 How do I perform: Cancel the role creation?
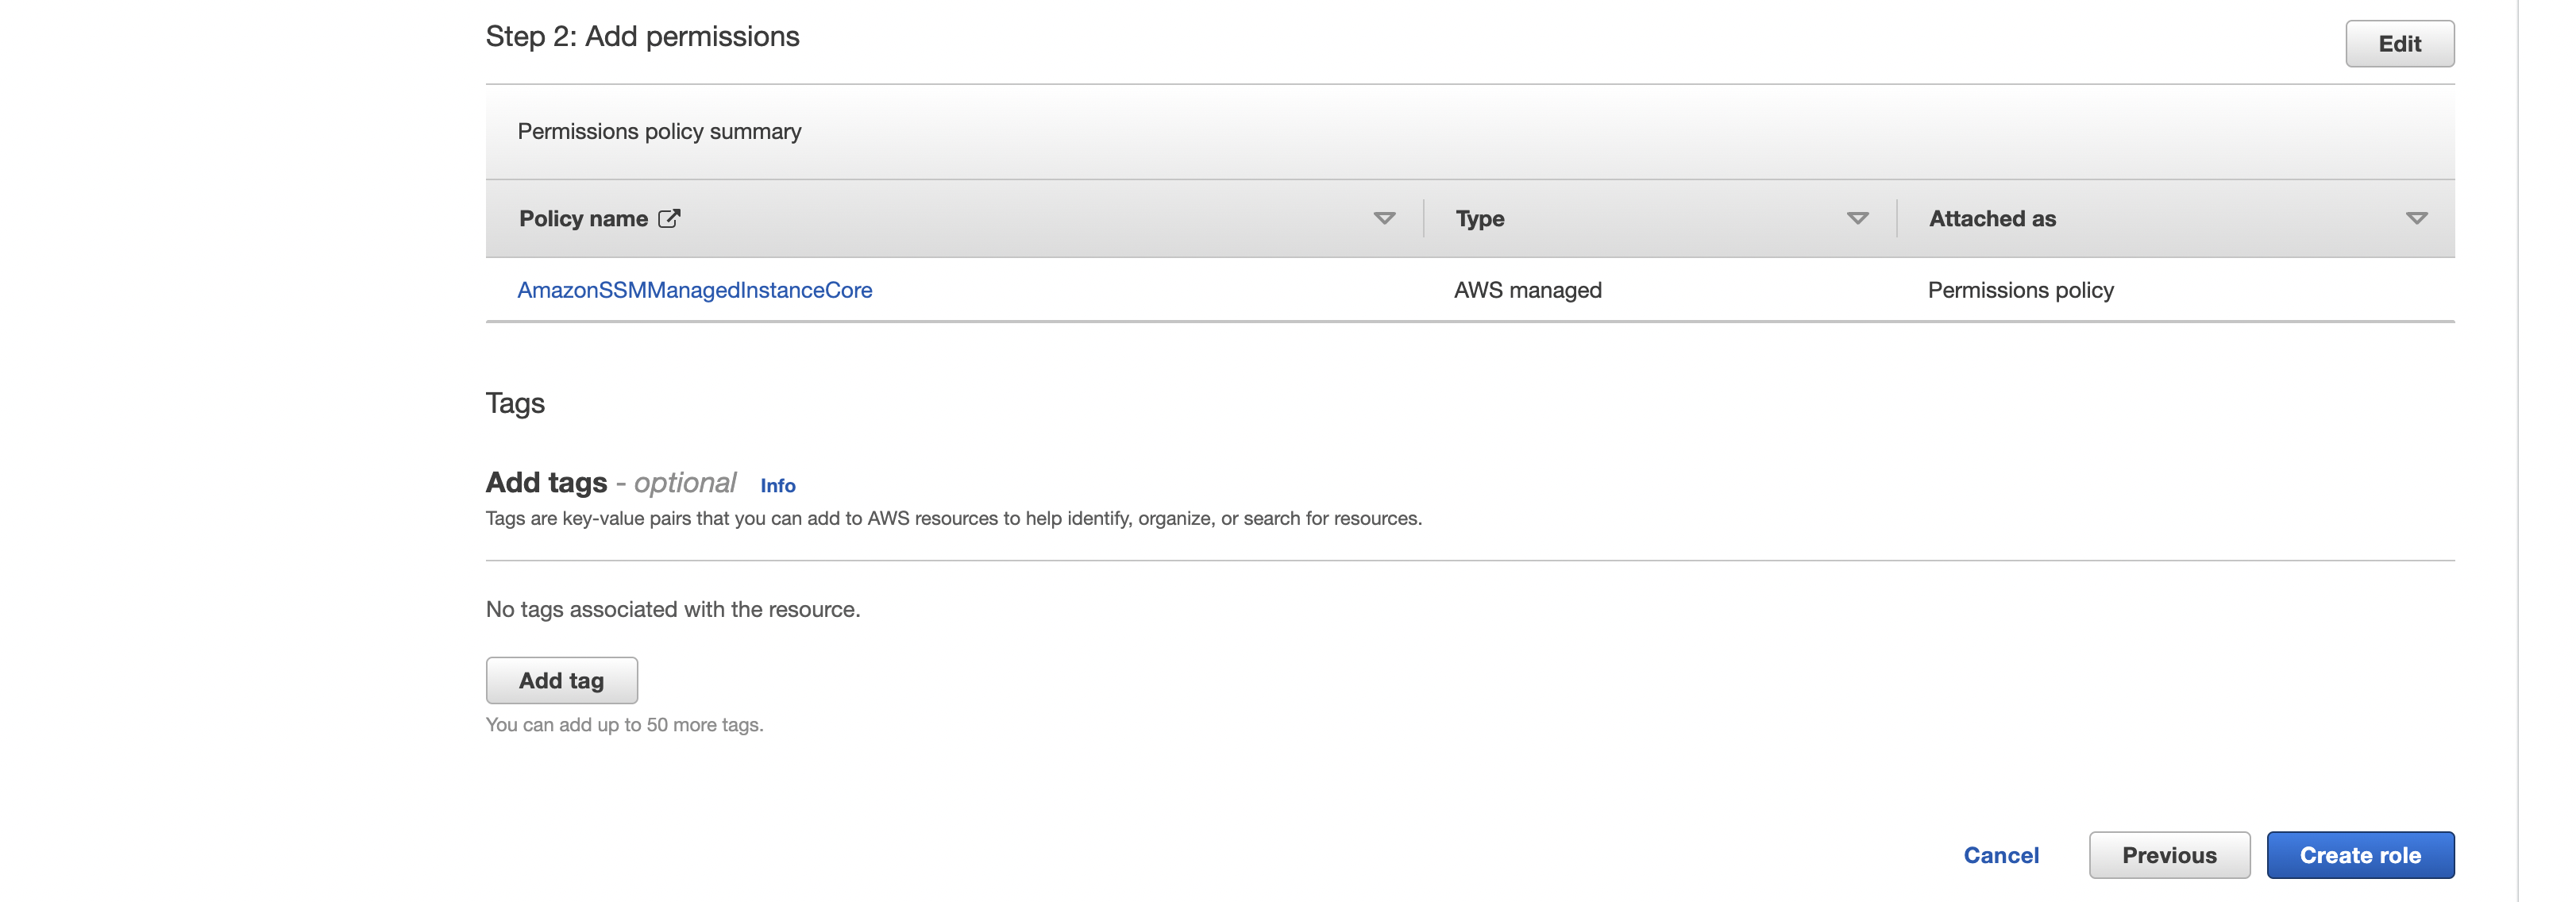2000,855
